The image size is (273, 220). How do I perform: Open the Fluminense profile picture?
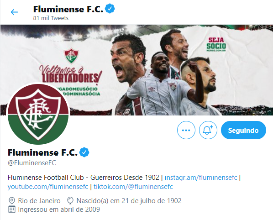(38, 114)
